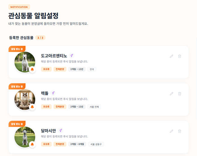
Task: Toggle the bell on 달마시안 photo
Action: (x=32, y=145)
